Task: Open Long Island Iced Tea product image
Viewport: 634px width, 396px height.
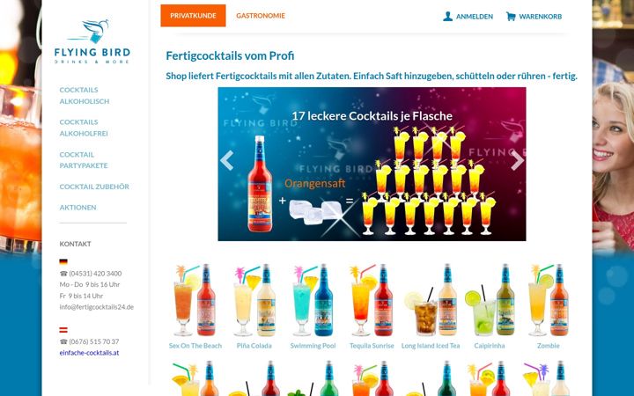Action: pos(431,300)
